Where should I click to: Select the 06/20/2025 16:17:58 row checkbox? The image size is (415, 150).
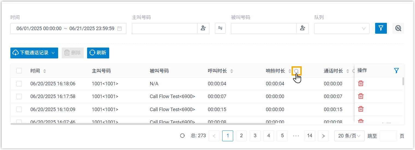pyautogui.click(x=19, y=96)
